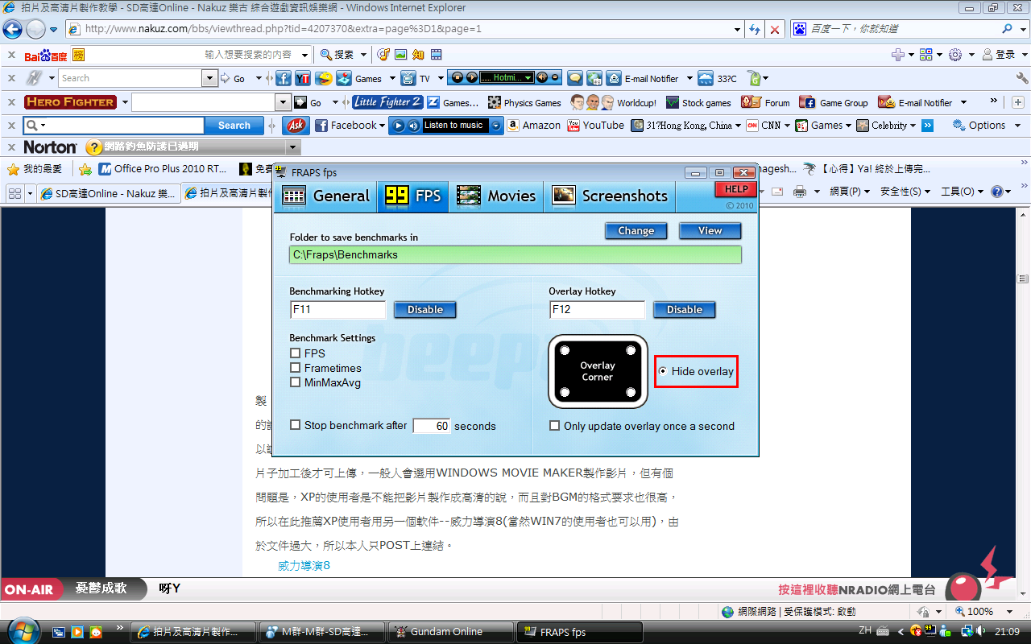Disable the Benchmarking Hotkey
The height and width of the screenshot is (644, 1031).
424,310
